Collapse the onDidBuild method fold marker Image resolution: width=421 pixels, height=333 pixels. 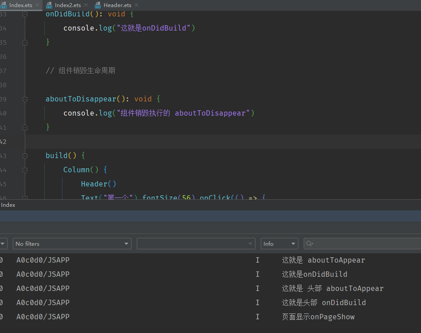(x=25, y=14)
